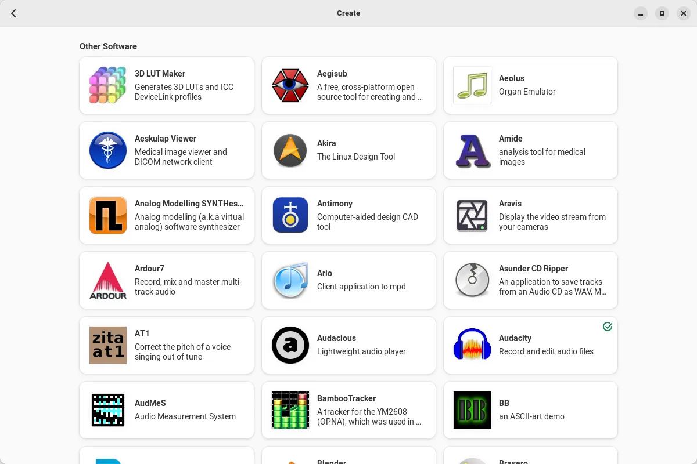Click the Aeolus music note icon

pyautogui.click(x=472, y=85)
